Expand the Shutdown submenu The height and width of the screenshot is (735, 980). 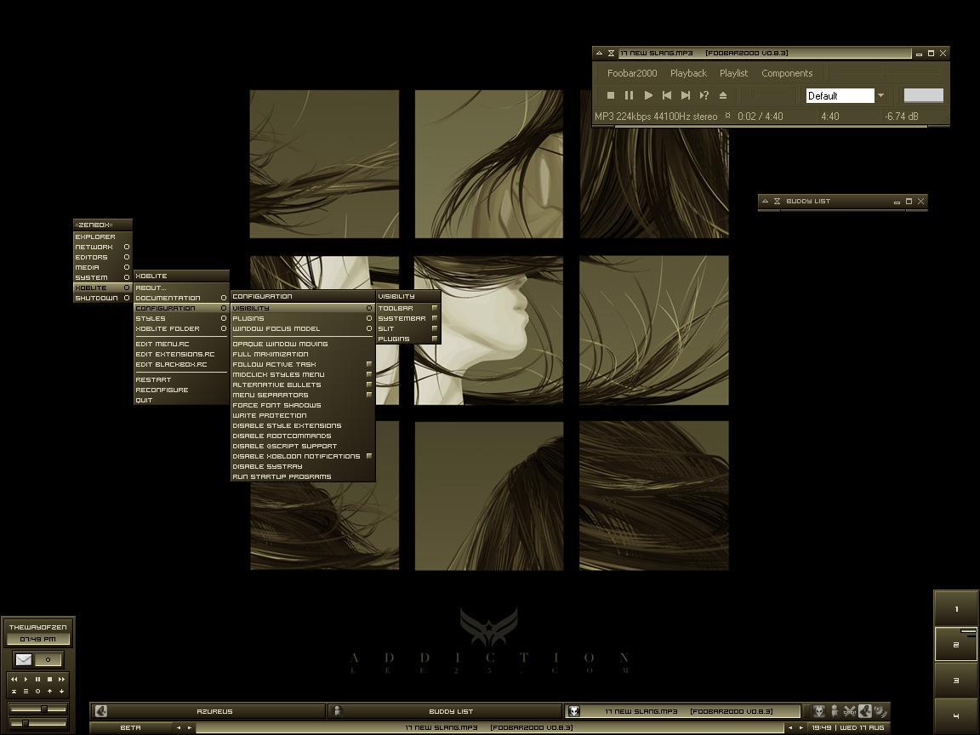[102, 298]
